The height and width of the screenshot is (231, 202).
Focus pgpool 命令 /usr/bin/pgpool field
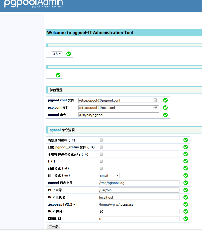(x=119, y=115)
